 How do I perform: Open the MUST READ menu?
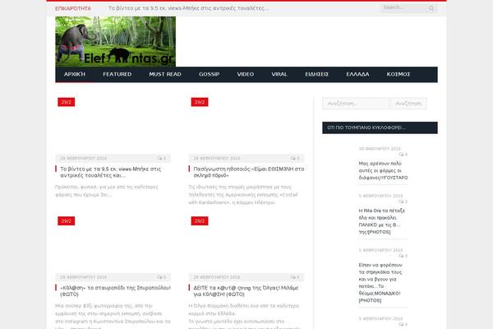coord(165,74)
